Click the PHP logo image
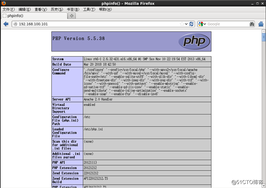 (x=194, y=41)
